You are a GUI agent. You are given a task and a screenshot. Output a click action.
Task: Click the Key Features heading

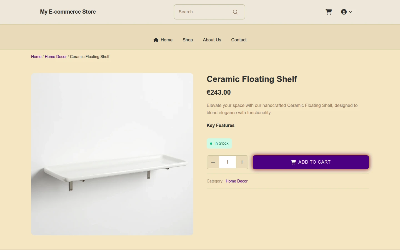pos(221,126)
